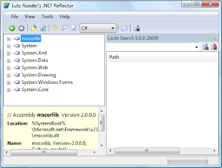222x168 pixels.
Task: Click the System.Xml assembly icon
Action: click(x=16, y=53)
